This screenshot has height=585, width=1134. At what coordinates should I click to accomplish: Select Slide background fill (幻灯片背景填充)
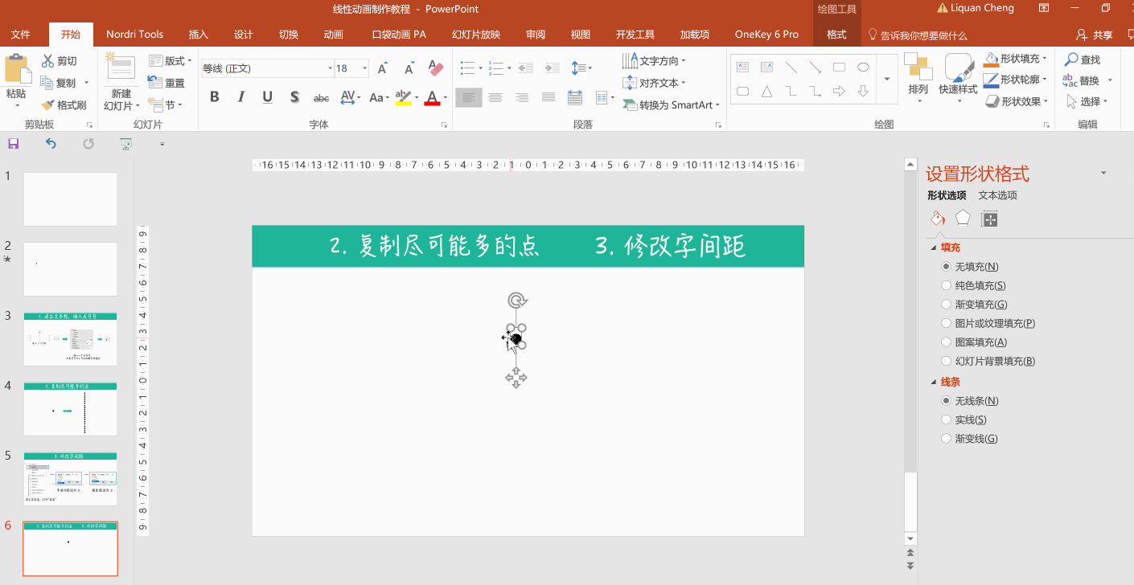(988, 362)
